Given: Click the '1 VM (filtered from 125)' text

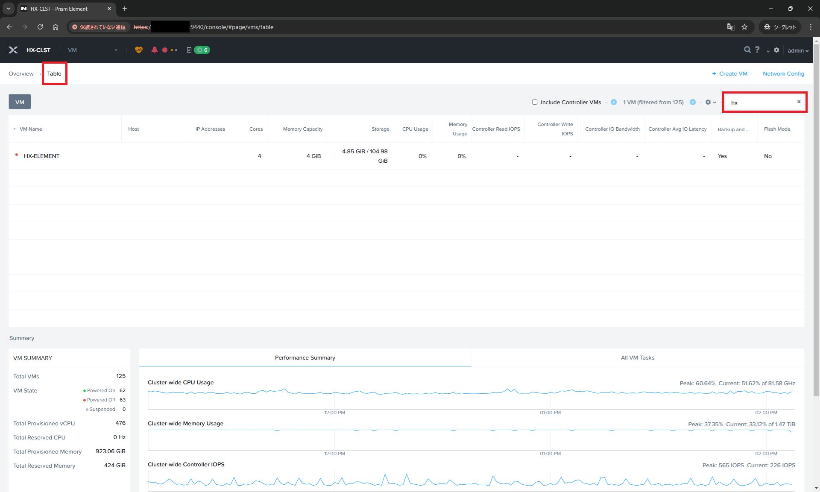Looking at the screenshot, I should 653,102.
